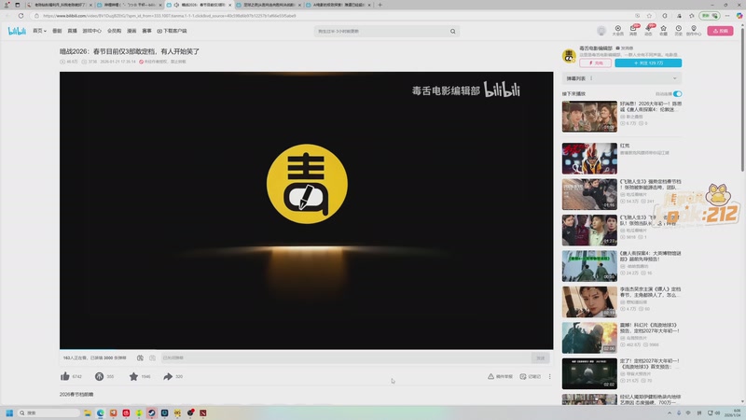Open File Explorer from the taskbar
The width and height of the screenshot is (746, 420).
(88, 413)
